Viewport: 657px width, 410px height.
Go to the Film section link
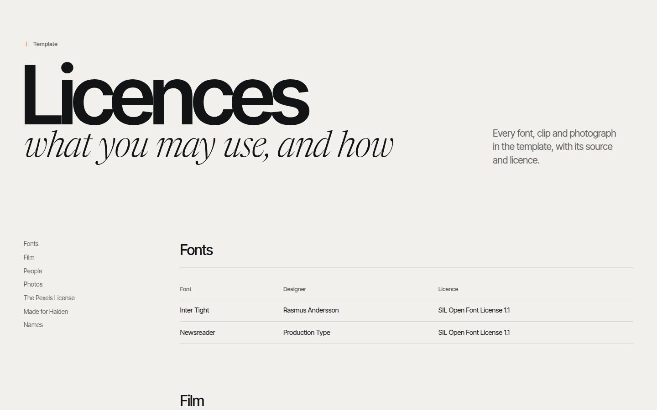coord(29,257)
